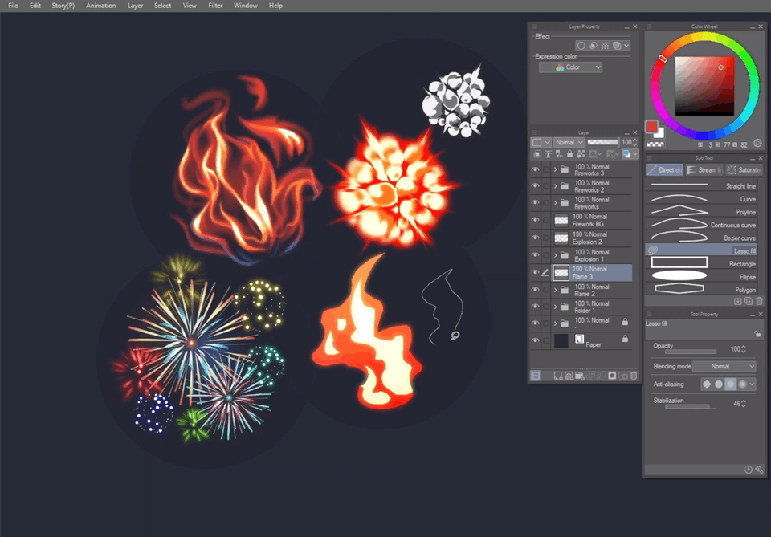771x537 pixels.
Task: Click the Stabilization value stepper
Action: (x=744, y=404)
